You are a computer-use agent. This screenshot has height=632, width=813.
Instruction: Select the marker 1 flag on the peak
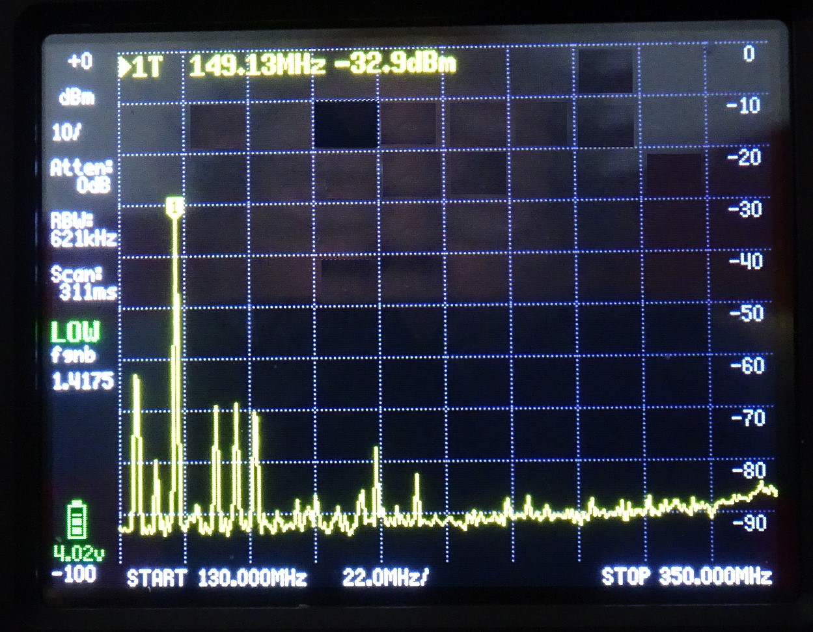coord(174,207)
